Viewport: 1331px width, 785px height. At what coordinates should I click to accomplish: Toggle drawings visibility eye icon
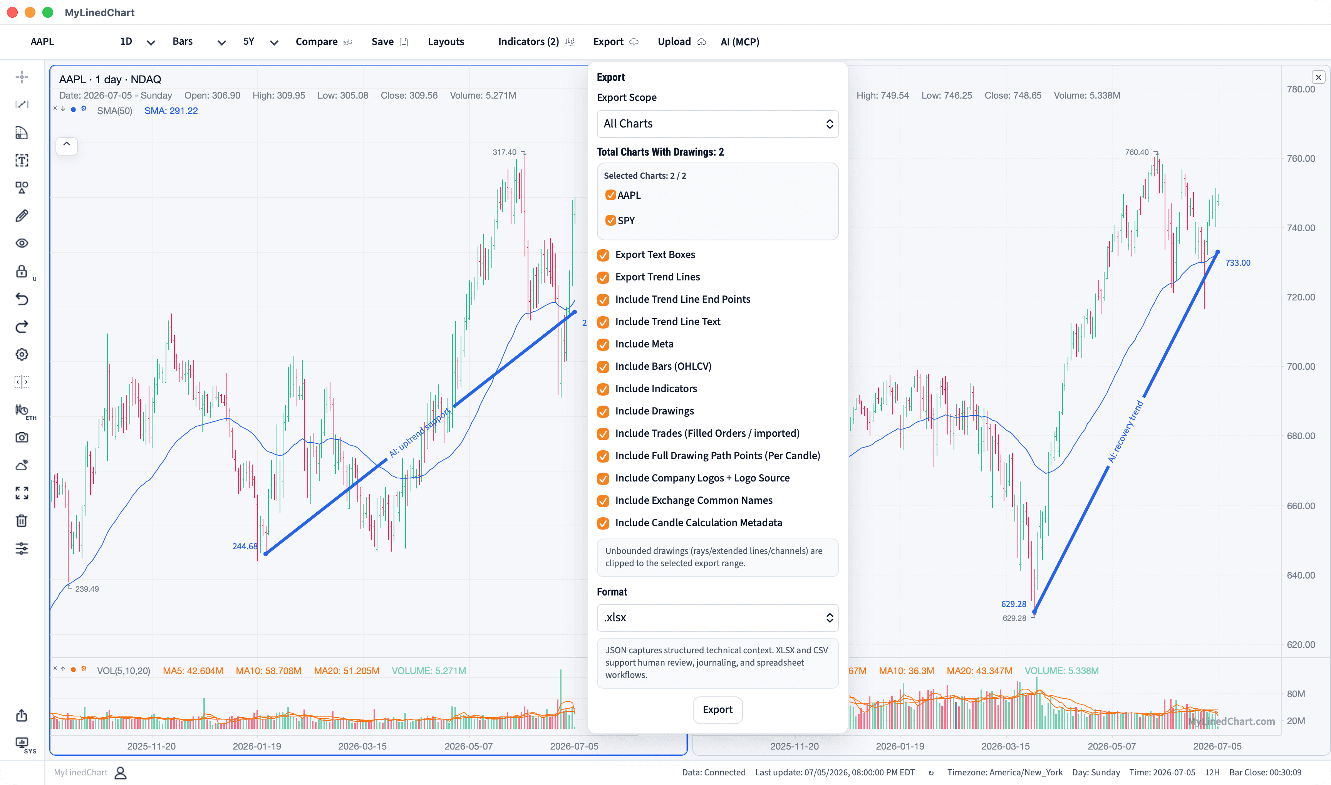point(22,243)
